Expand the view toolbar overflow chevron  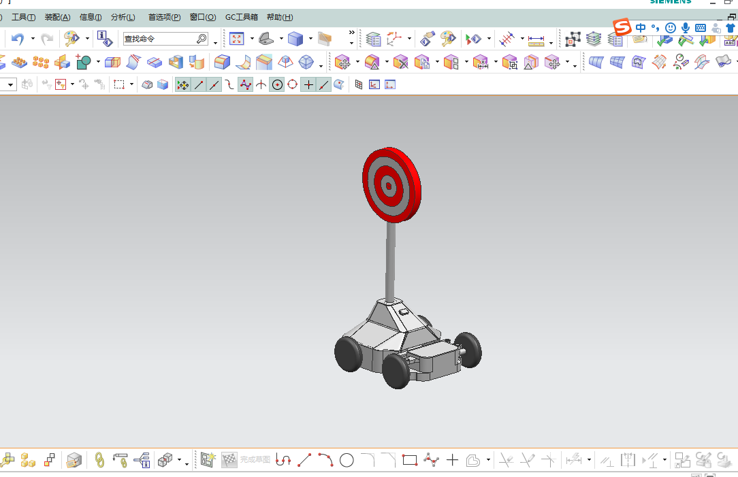[x=351, y=33]
